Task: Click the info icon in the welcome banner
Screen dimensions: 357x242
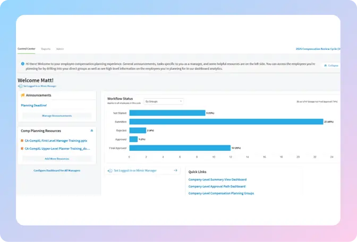Action: 22,64
